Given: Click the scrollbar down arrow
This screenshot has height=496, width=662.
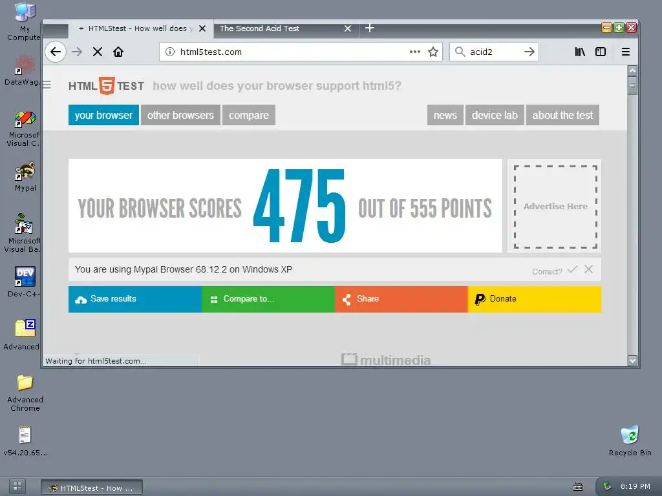Looking at the screenshot, I should (632, 360).
